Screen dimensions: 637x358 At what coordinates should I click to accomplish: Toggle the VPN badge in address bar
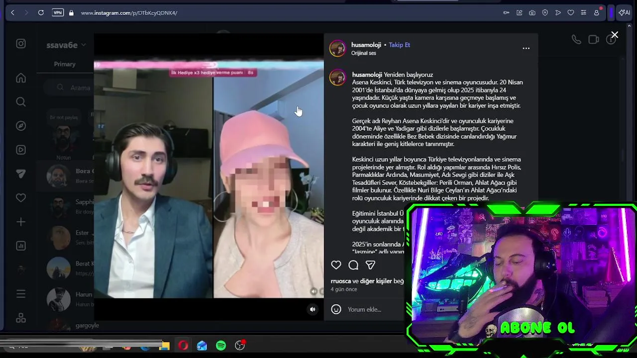[x=58, y=12]
